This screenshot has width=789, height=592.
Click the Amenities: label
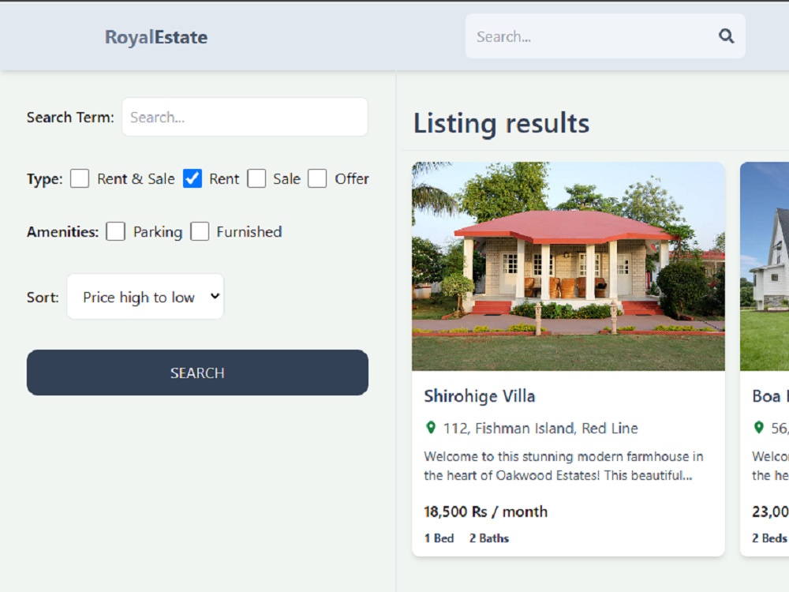[x=62, y=232]
